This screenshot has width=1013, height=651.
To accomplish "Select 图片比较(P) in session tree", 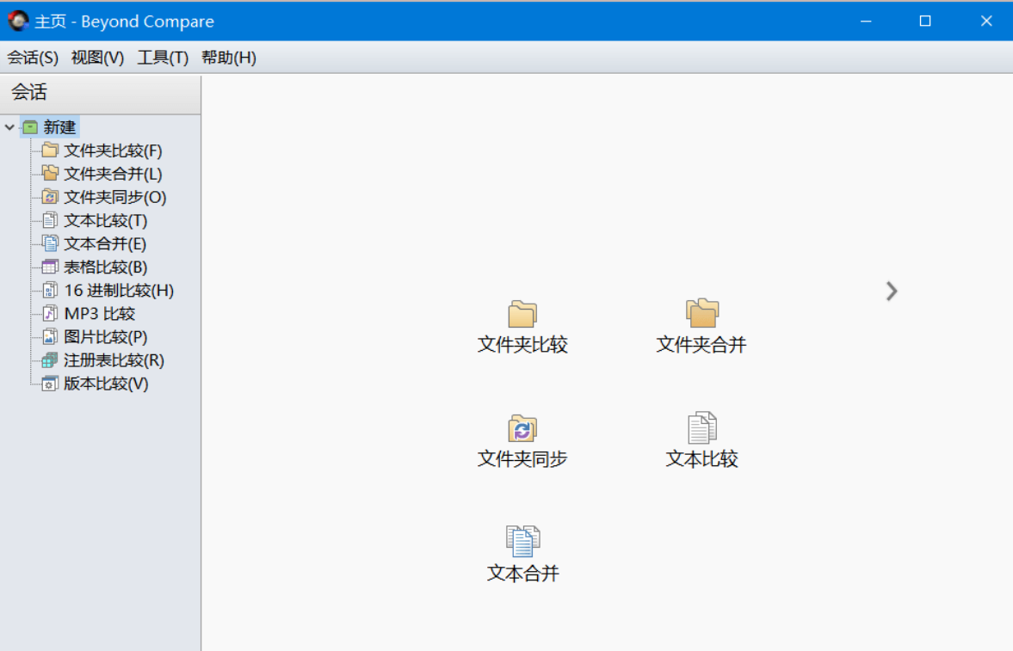I will (105, 337).
